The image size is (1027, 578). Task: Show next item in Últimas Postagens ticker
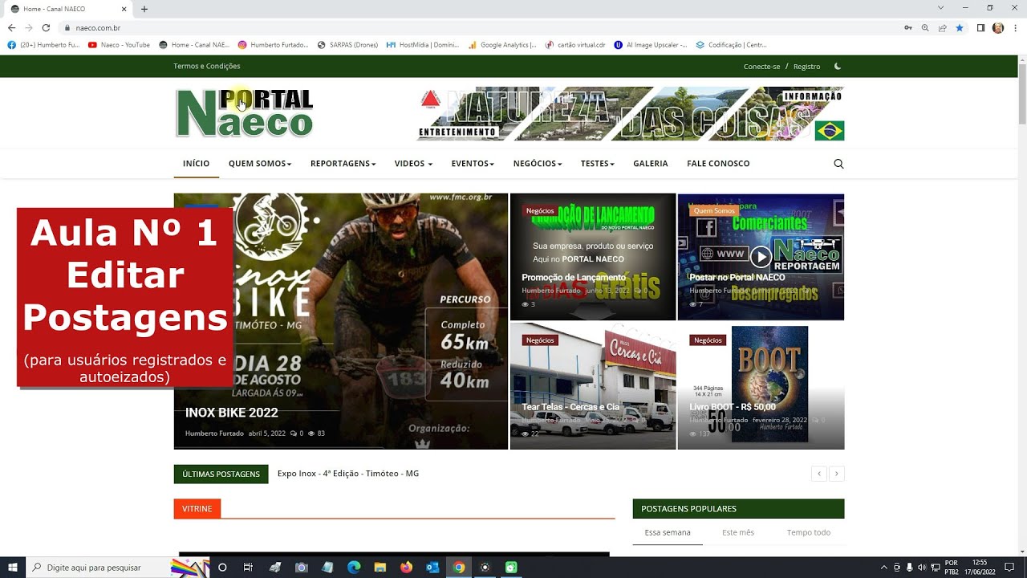pos(837,474)
